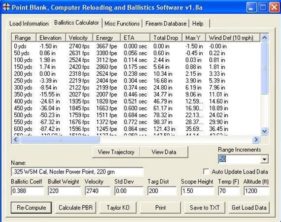Screen dimensions: 281x222
Task: Open the Ballistics Calculator tab
Action: pos(76,23)
